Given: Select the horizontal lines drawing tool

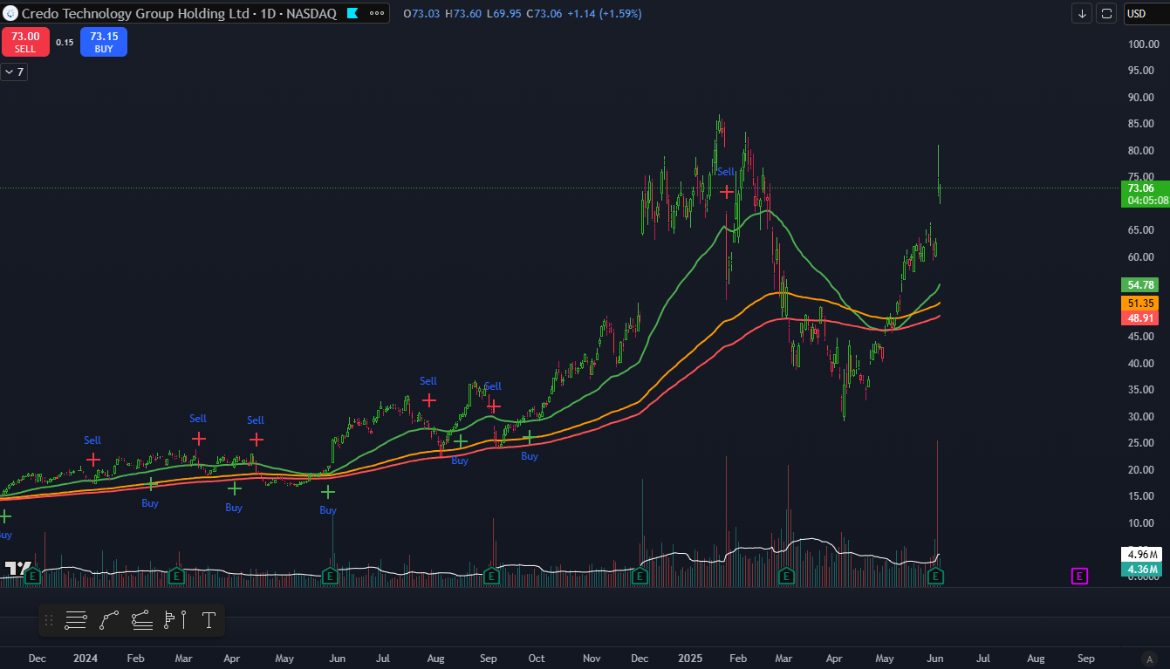Looking at the screenshot, I should [76, 621].
